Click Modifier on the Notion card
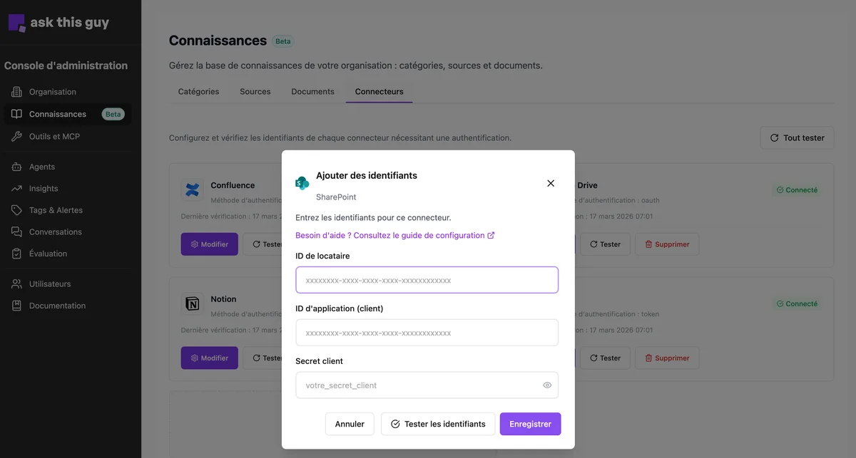Viewport: 856px width, 458px height. (209, 358)
